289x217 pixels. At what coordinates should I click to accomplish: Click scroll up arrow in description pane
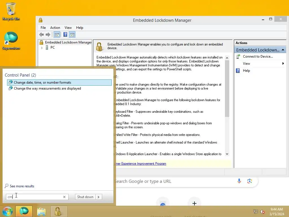point(227,58)
